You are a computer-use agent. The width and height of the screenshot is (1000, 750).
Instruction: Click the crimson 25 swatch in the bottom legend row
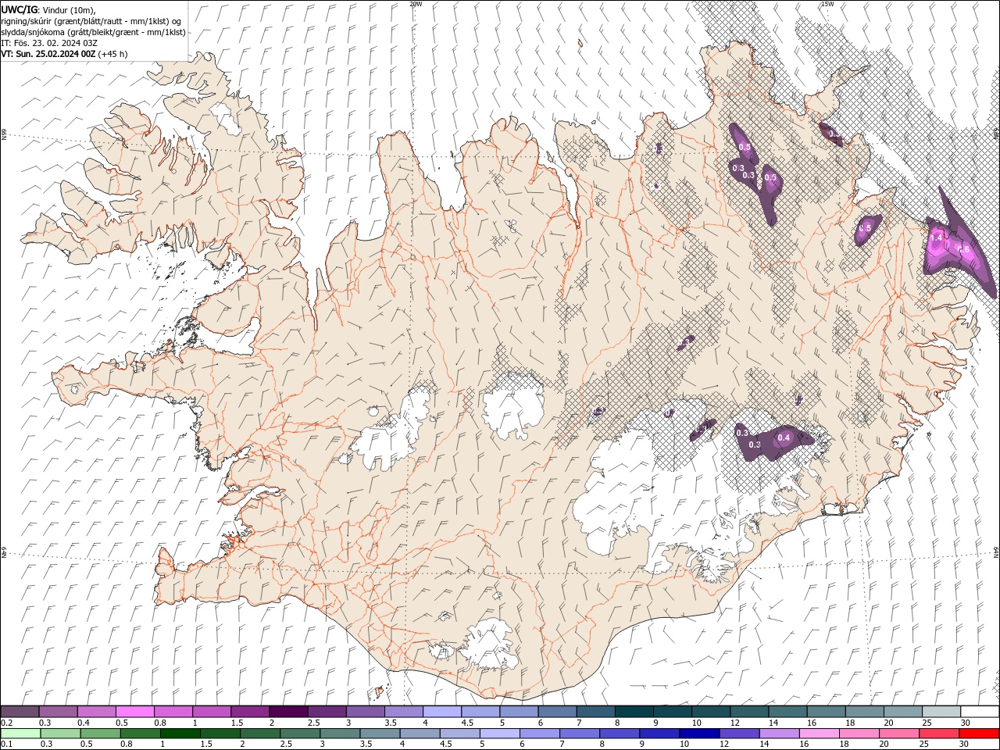(x=940, y=734)
